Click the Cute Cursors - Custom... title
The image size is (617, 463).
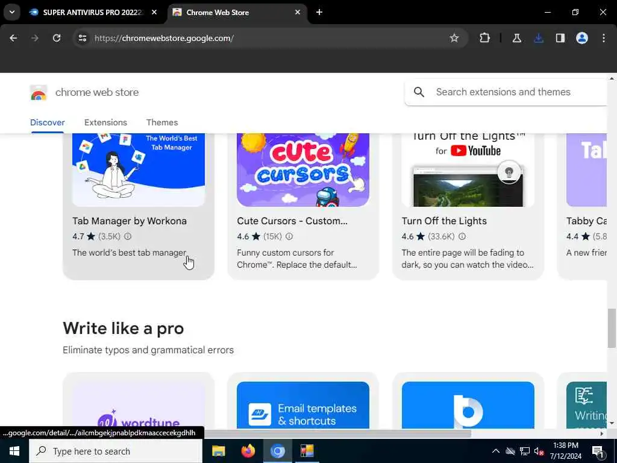click(292, 221)
